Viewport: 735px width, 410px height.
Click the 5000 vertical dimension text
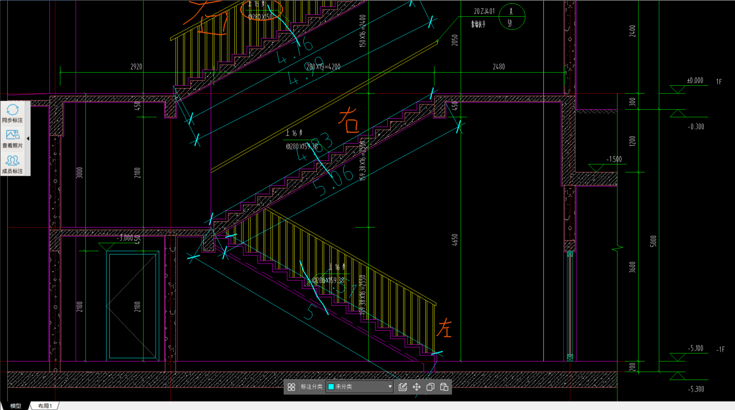point(653,241)
